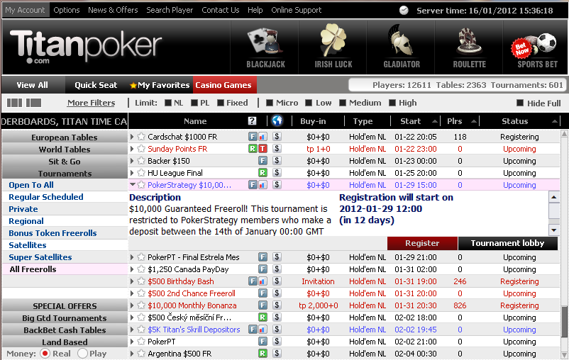Switch to the Casino Games tab
Image resolution: width=569 pixels, height=360 pixels.
pos(223,85)
